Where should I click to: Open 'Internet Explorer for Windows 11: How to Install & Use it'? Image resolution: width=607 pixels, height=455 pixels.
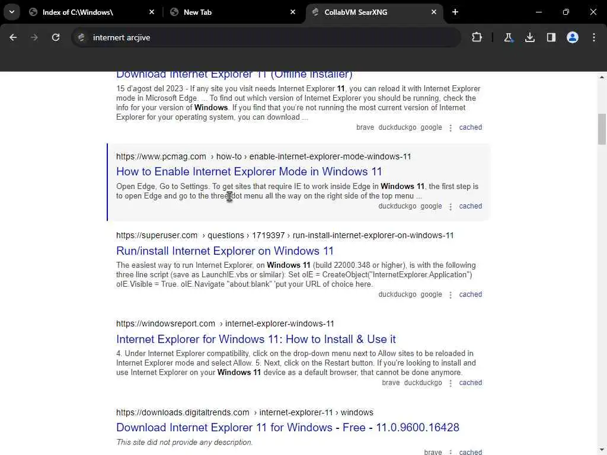pyautogui.click(x=256, y=339)
